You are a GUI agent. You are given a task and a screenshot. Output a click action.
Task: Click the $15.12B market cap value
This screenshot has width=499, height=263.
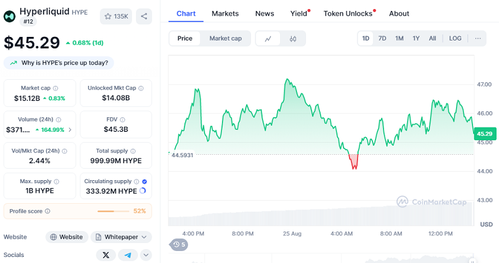(27, 99)
